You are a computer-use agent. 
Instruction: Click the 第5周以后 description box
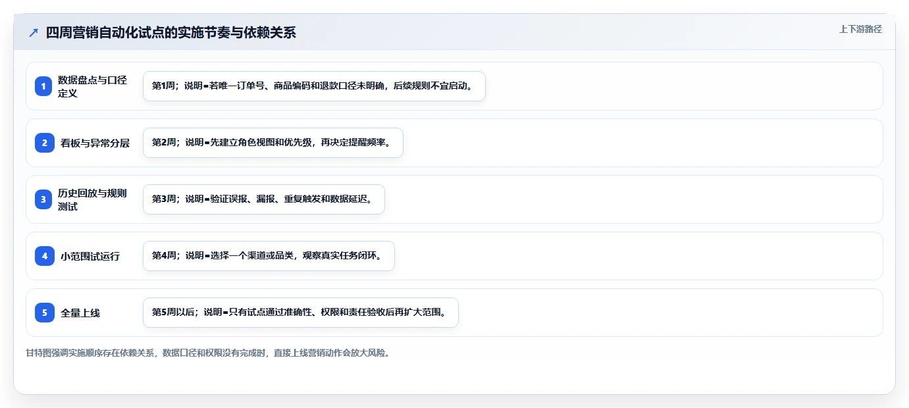(300, 313)
